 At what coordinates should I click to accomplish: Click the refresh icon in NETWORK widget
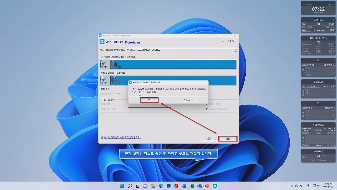coord(303,125)
